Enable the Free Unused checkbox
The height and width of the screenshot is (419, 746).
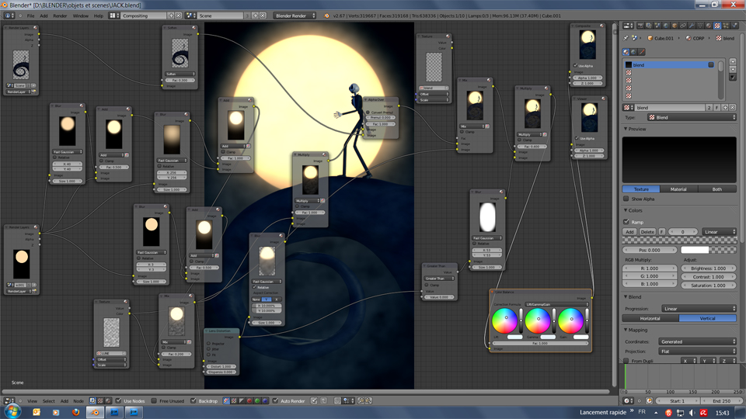coord(154,400)
